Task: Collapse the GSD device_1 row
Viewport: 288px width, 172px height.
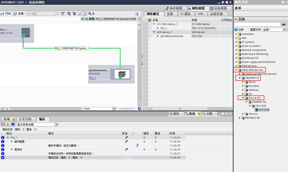Action: [154, 32]
